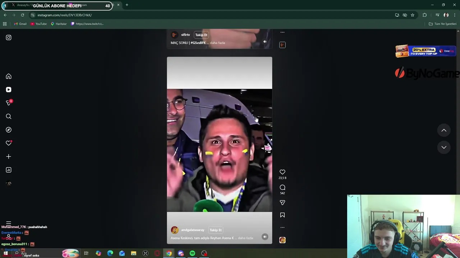The height and width of the screenshot is (258, 460).
Task: Unmute the andgalatasaray reel audio
Action: point(265,236)
